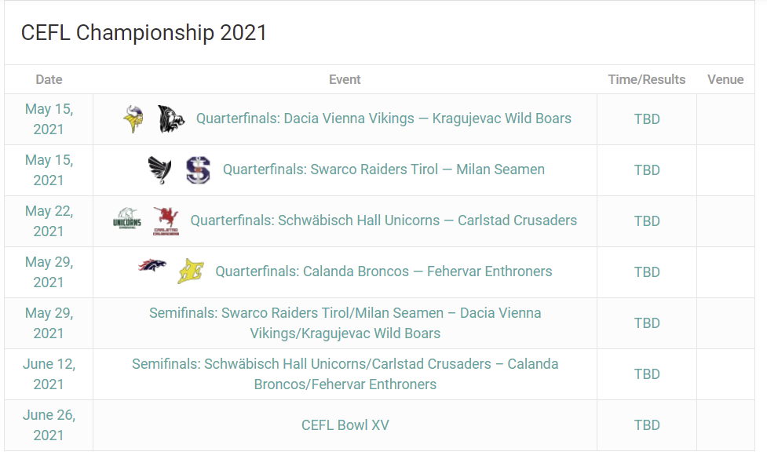Click the Swarco Raiders Tirol logo
Screen dimensions: 767x470
click(x=160, y=169)
